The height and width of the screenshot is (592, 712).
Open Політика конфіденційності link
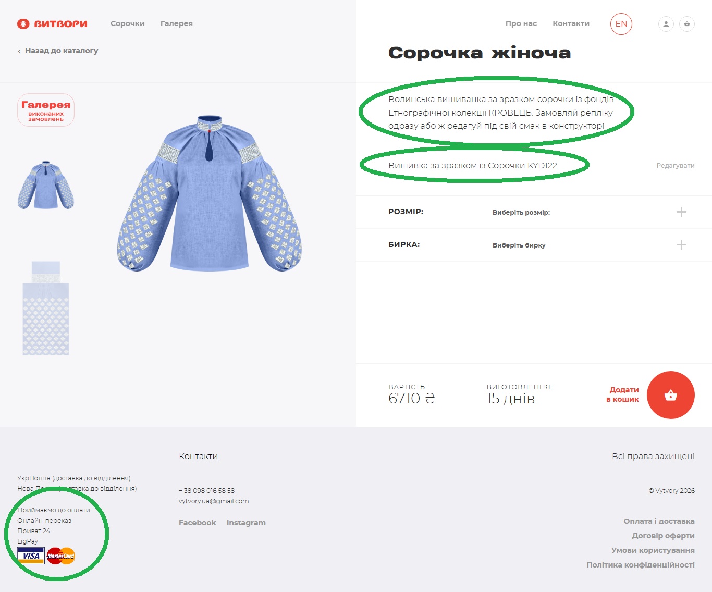tap(640, 565)
